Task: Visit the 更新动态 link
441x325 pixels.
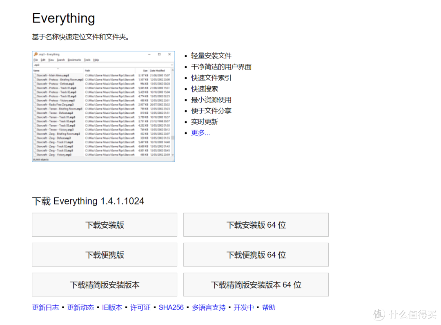Action: [x=80, y=307]
